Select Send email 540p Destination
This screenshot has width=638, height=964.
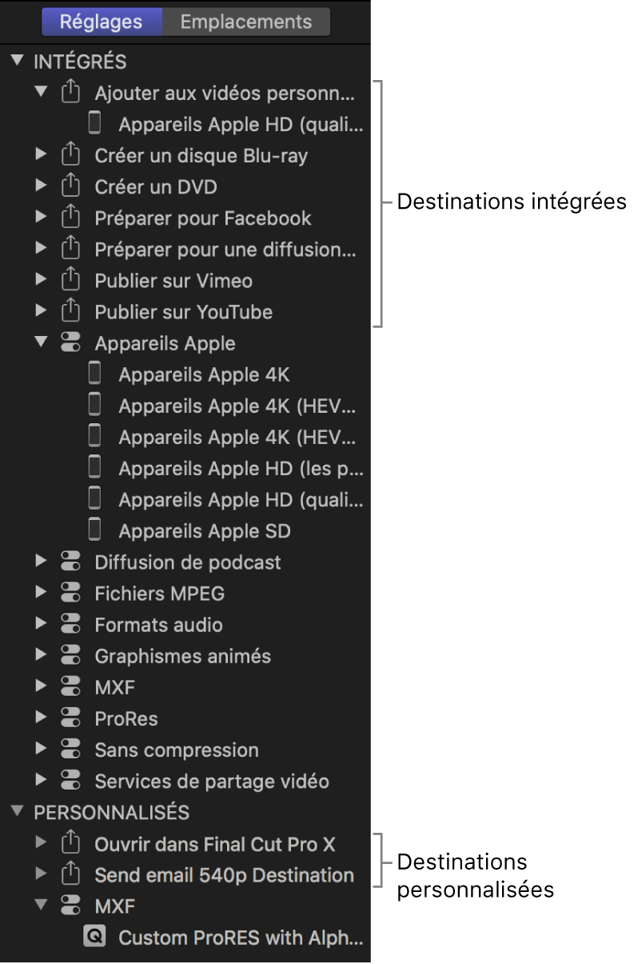coord(224,875)
